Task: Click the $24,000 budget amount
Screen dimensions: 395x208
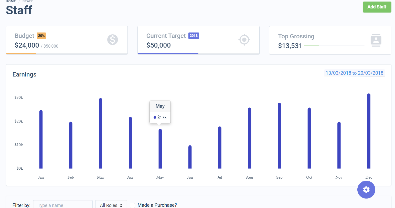Action: point(27,46)
